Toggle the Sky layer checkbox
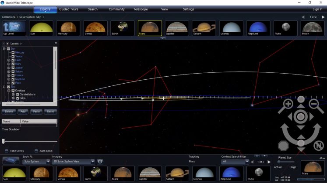 (9, 87)
